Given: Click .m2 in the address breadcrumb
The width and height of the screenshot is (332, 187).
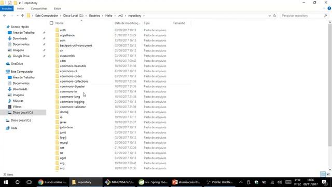Looking at the screenshot, I should point(120,16).
